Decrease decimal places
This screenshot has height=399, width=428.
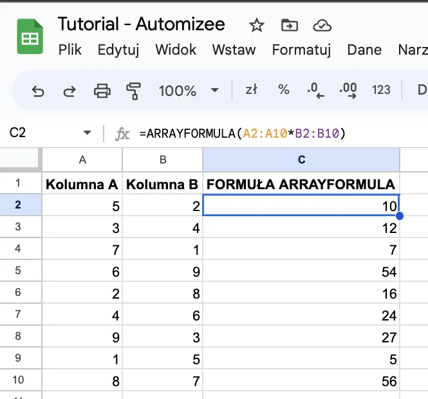(315, 90)
